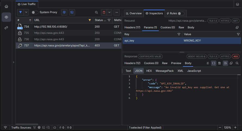Viewport: 242px width, 131px height.
Task: Open the request Headers (17) tab
Action: pyautogui.click(x=132, y=27)
